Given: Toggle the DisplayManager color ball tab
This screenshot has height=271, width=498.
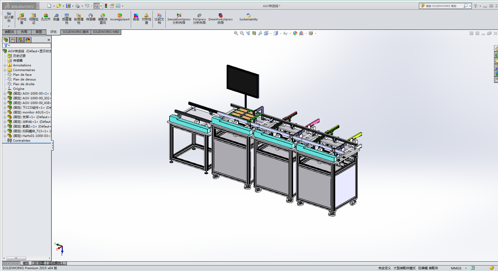Looking at the screenshot, I should pyautogui.click(x=28, y=40).
